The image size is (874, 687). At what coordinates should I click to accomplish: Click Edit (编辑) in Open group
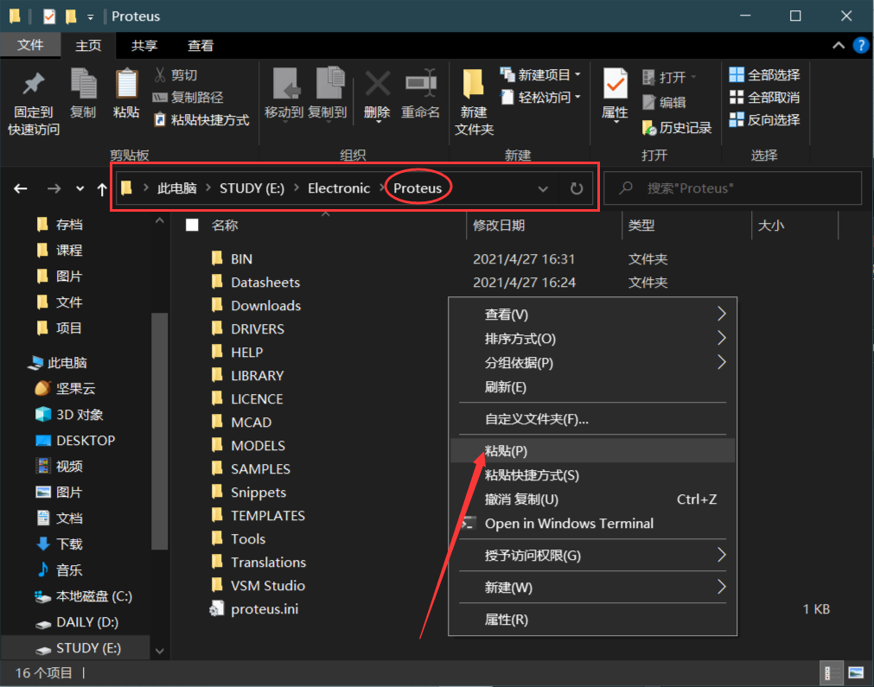point(664,103)
